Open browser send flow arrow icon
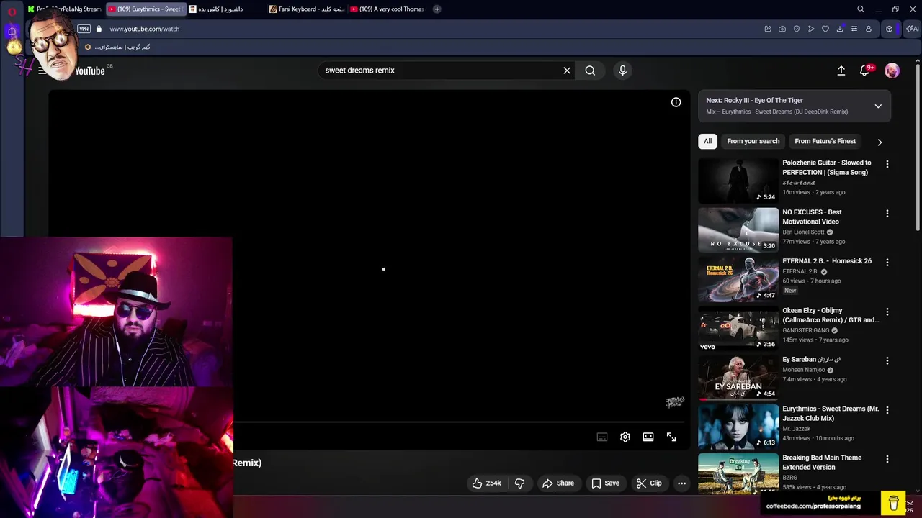922x518 pixels. pyautogui.click(x=811, y=29)
